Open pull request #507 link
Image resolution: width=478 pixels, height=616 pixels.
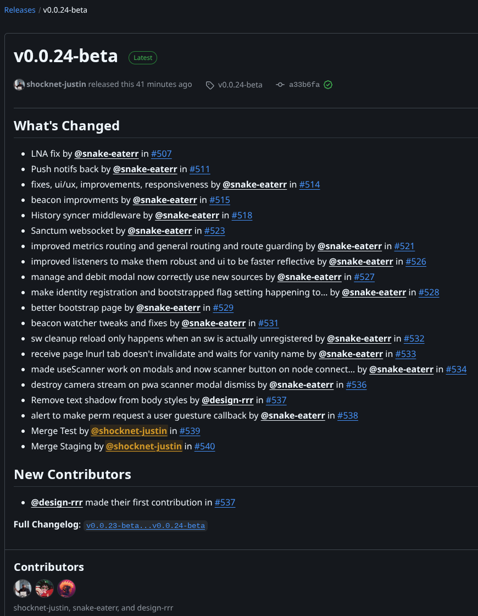pyautogui.click(x=162, y=154)
